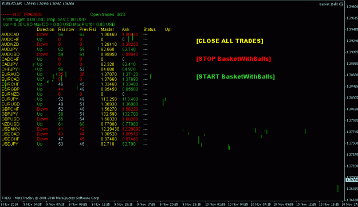Click the 9 Nov 23:15 time axis label
358x207 pixels.
(x=192, y=204)
